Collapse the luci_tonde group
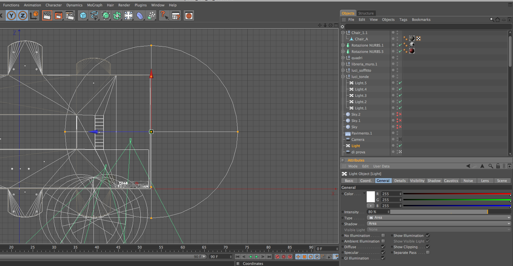This screenshot has width=513, height=266. [x=343, y=77]
